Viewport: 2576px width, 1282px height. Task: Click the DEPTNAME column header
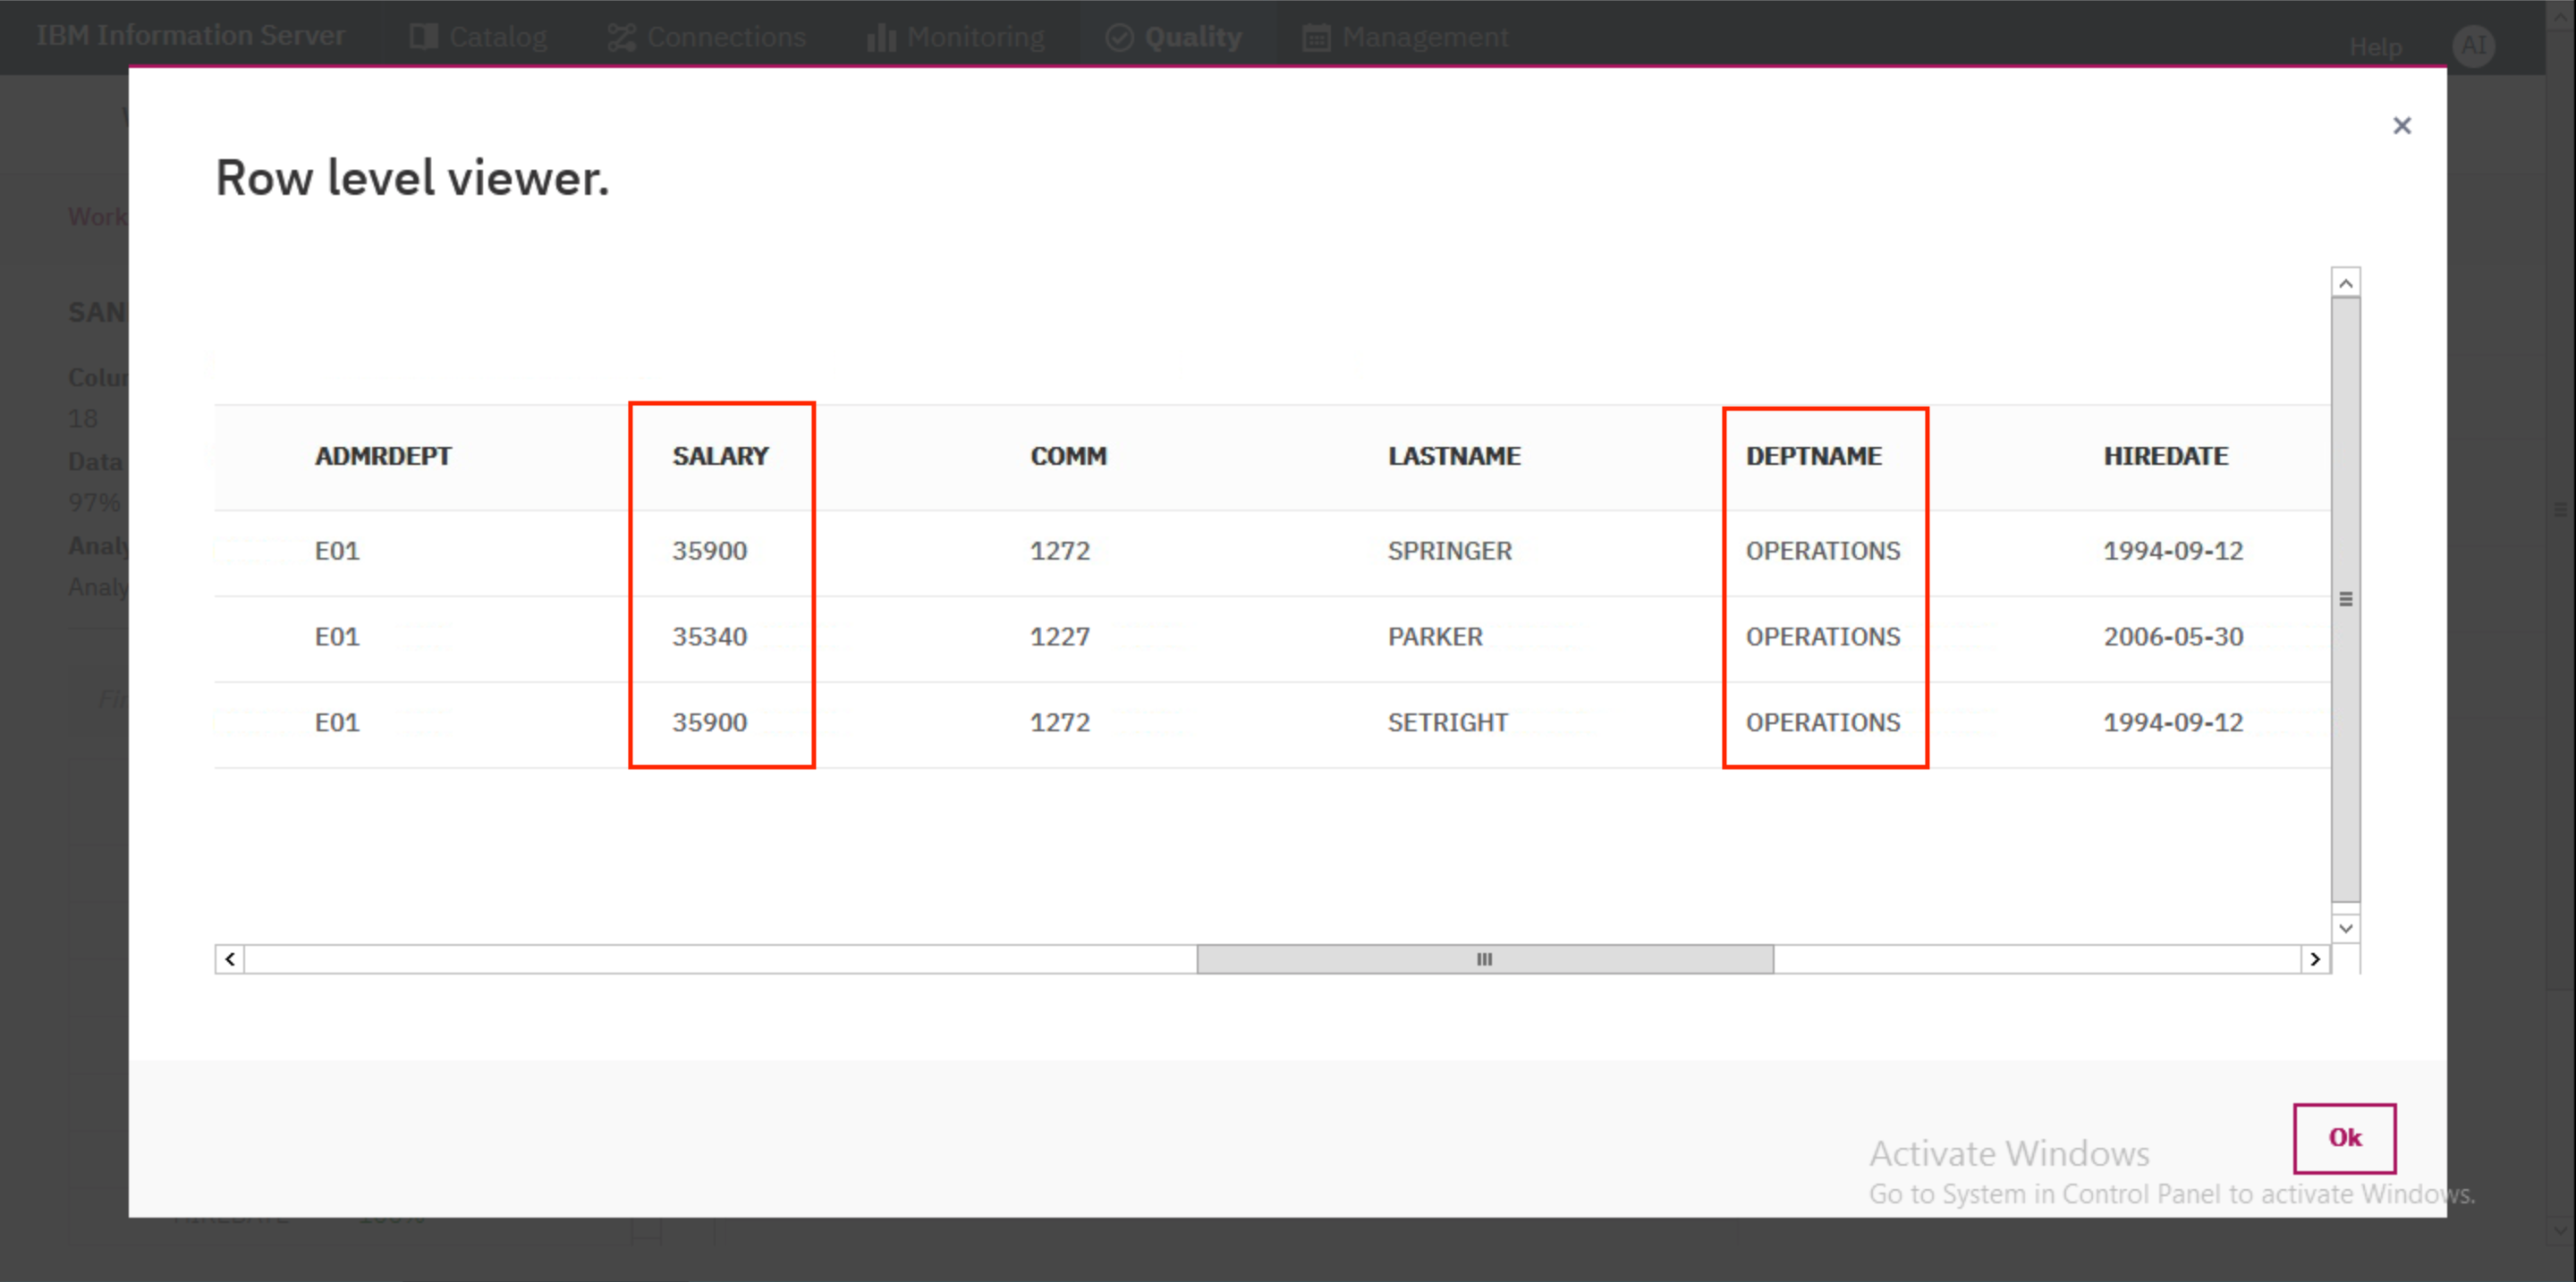click(1813, 457)
